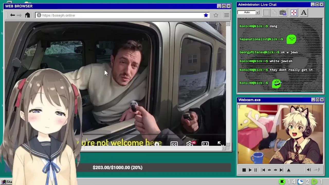This screenshot has width=329, height=185.
Task: Click the blue crescent icon in the taskbar
Action: point(300,182)
